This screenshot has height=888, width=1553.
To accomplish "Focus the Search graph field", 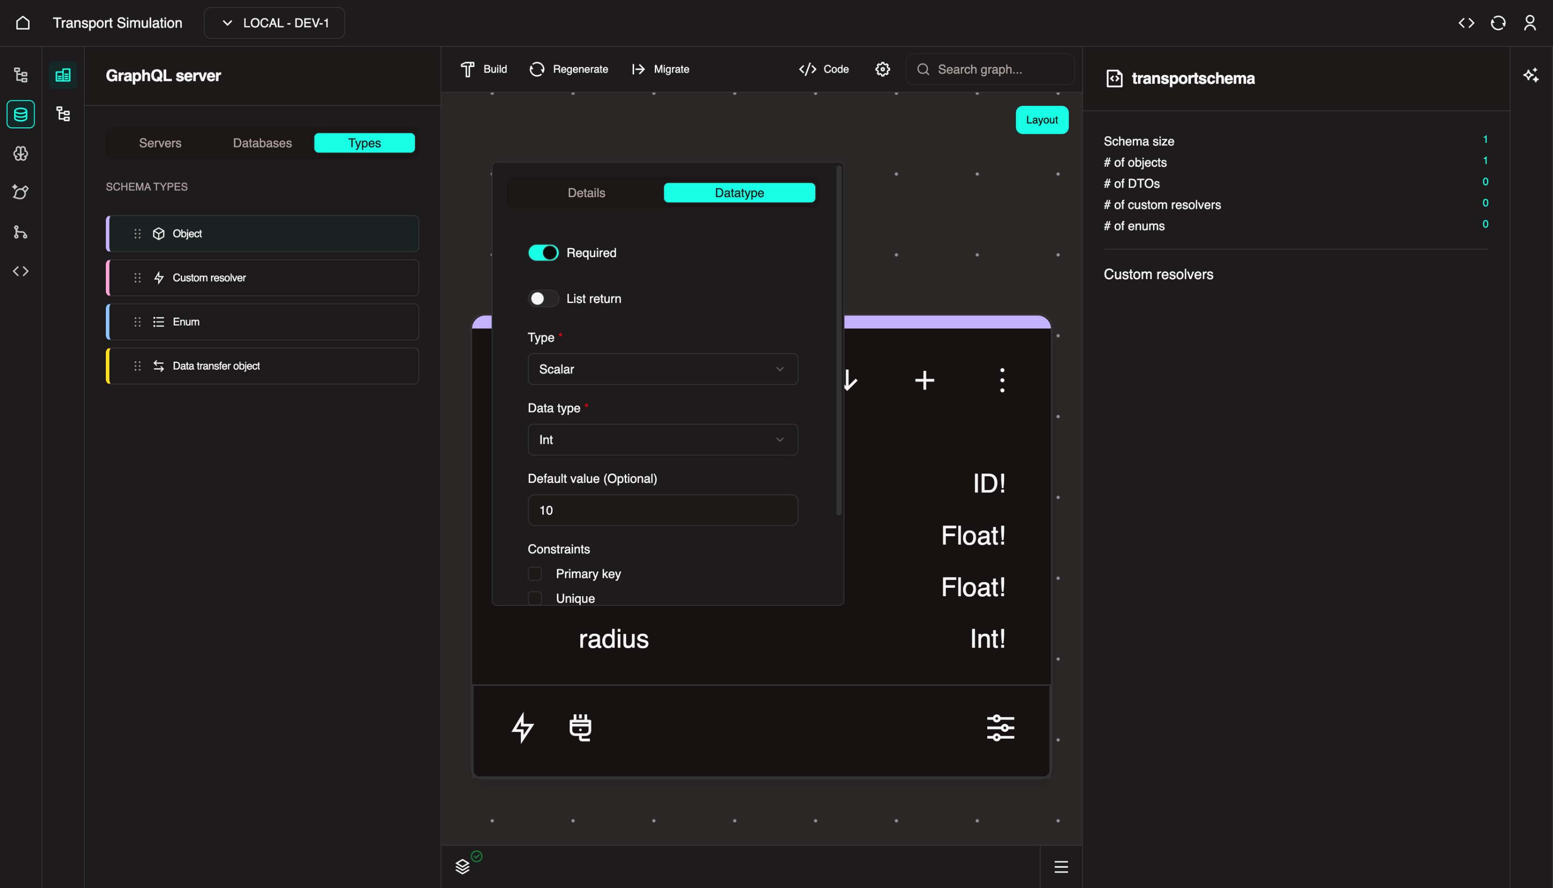I will tap(990, 69).
